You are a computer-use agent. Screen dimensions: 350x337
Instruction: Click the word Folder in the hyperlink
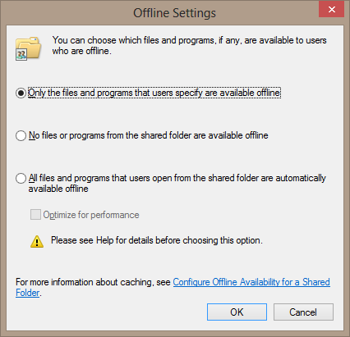pyautogui.click(x=28, y=293)
